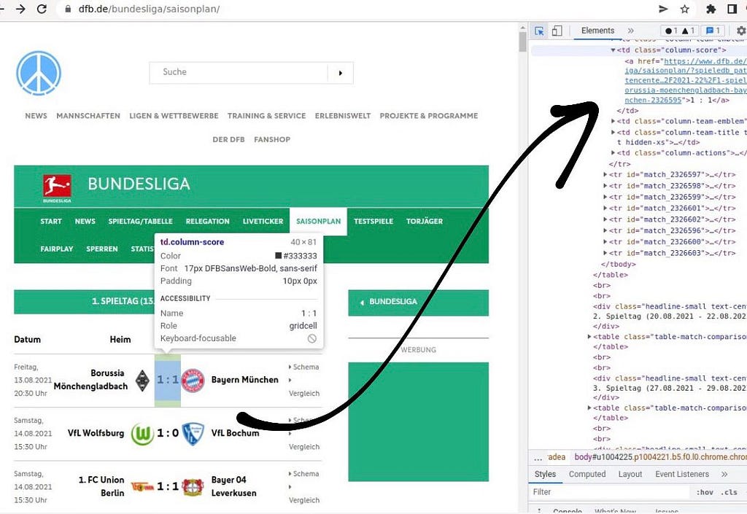The image size is (747, 514).
Task: Bookmark this page with the star icon
Action: click(685, 9)
